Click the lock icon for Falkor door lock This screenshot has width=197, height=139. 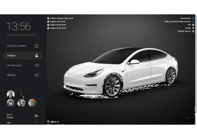click(x=48, y=22)
